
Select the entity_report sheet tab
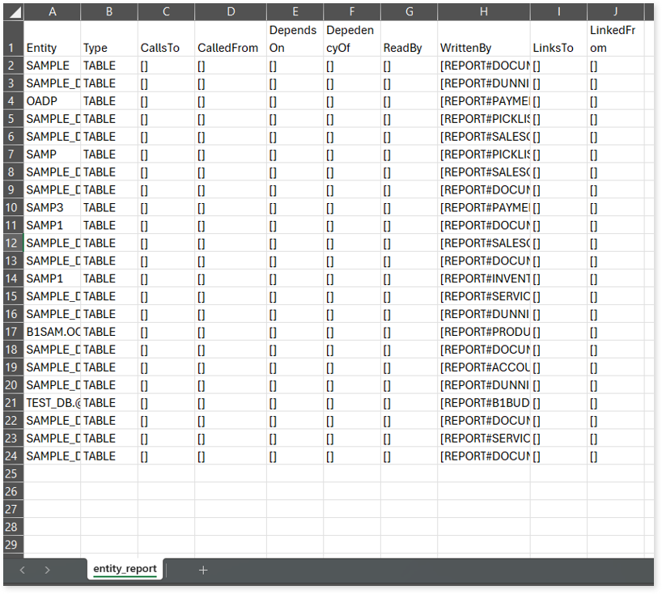tap(125, 569)
